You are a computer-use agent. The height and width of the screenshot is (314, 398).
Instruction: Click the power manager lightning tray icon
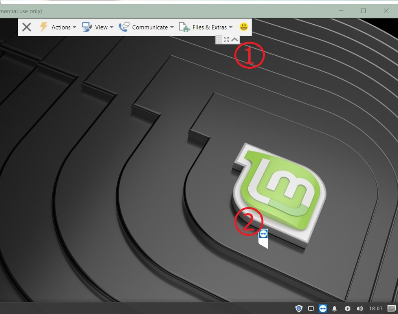pyautogui.click(x=347, y=309)
